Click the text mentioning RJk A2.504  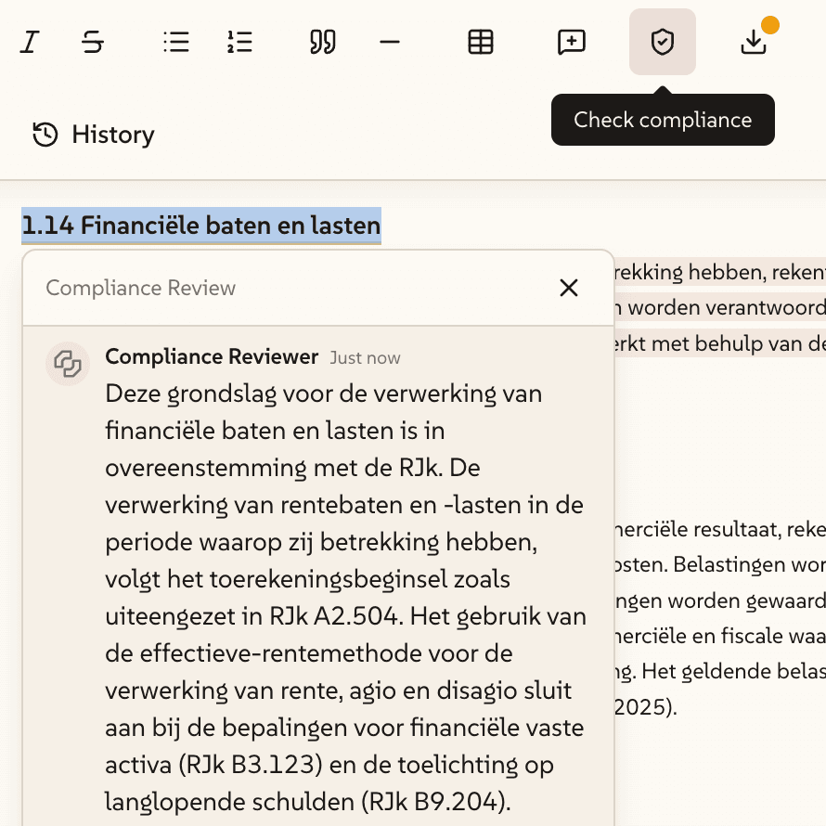point(334,616)
